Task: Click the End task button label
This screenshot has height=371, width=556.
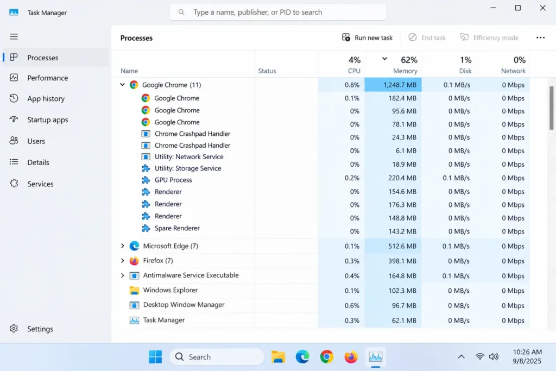Action: [x=433, y=37]
